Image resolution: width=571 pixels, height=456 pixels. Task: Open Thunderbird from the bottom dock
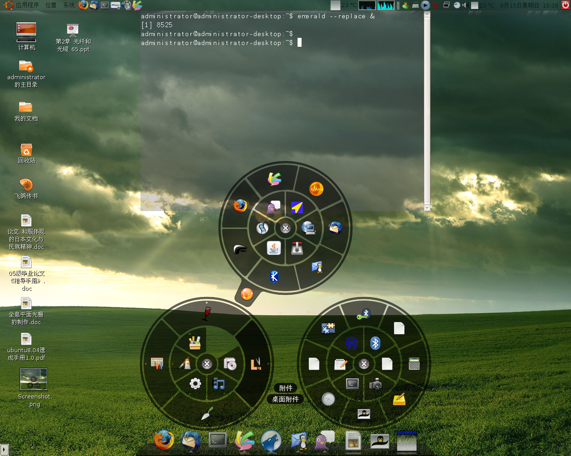click(190, 440)
